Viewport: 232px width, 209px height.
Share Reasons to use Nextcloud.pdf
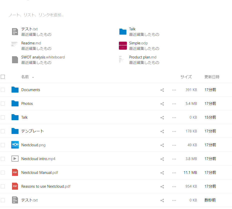click(162, 186)
